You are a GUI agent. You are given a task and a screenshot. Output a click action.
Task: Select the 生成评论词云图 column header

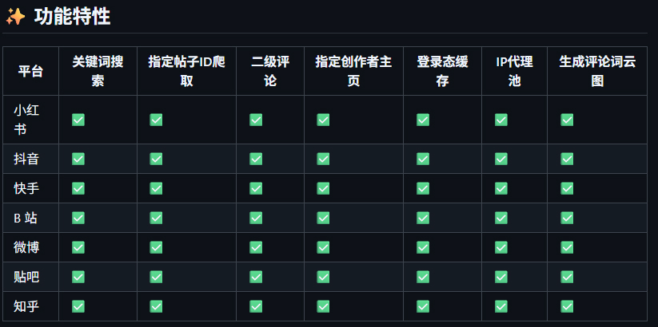[x=597, y=71]
